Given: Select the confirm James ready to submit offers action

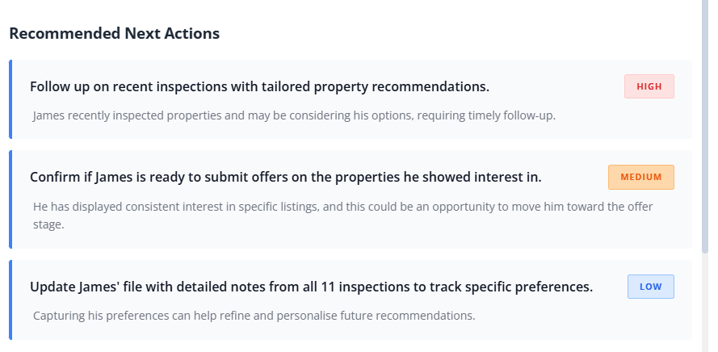Looking at the screenshot, I should click(285, 177).
